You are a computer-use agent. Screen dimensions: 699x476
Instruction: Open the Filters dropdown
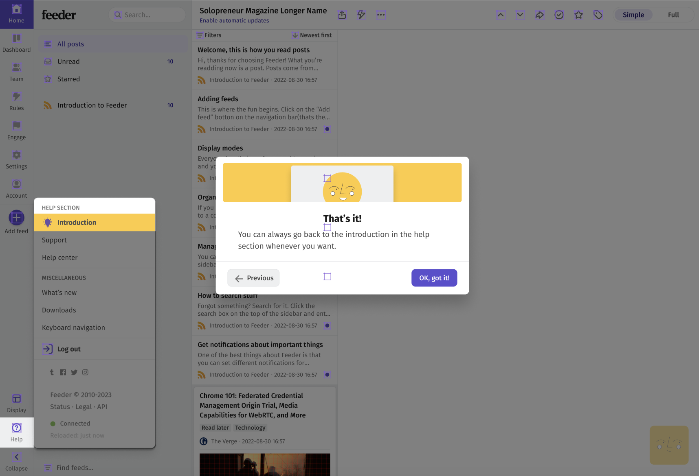coord(209,35)
